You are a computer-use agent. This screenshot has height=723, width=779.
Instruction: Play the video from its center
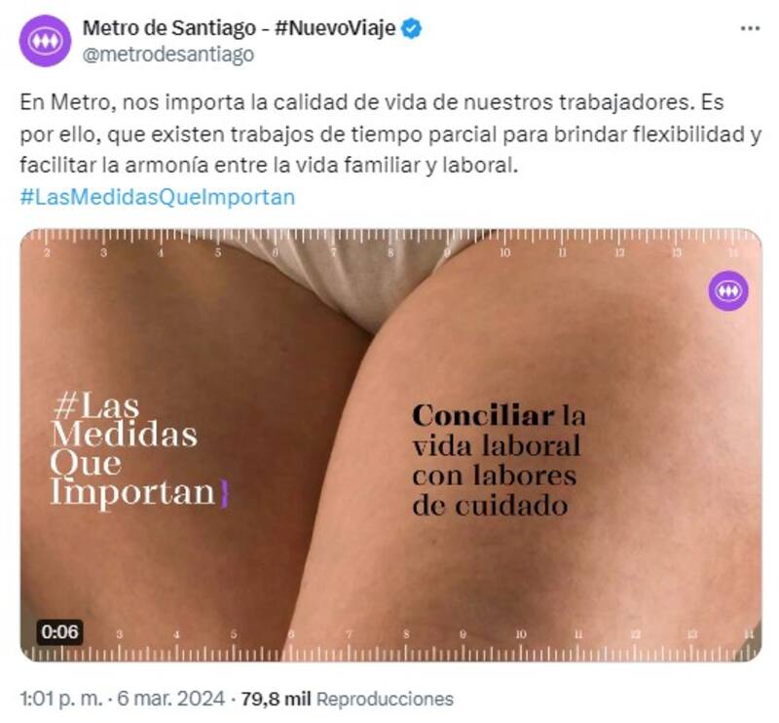pos(390,445)
